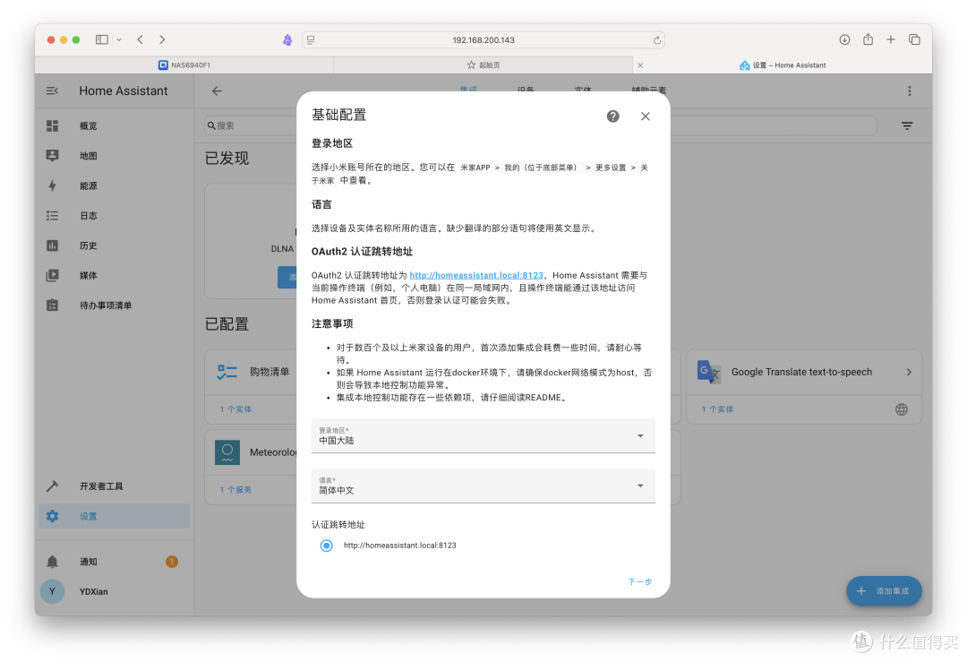967x662 pixels.
Task: Click the globe icon on Google Translate card
Action: (x=901, y=409)
